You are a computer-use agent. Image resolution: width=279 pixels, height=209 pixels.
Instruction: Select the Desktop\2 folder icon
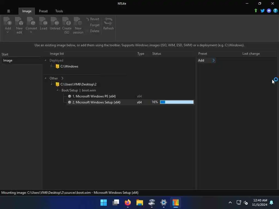(57, 84)
